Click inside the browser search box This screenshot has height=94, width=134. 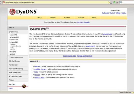(128, 2)
